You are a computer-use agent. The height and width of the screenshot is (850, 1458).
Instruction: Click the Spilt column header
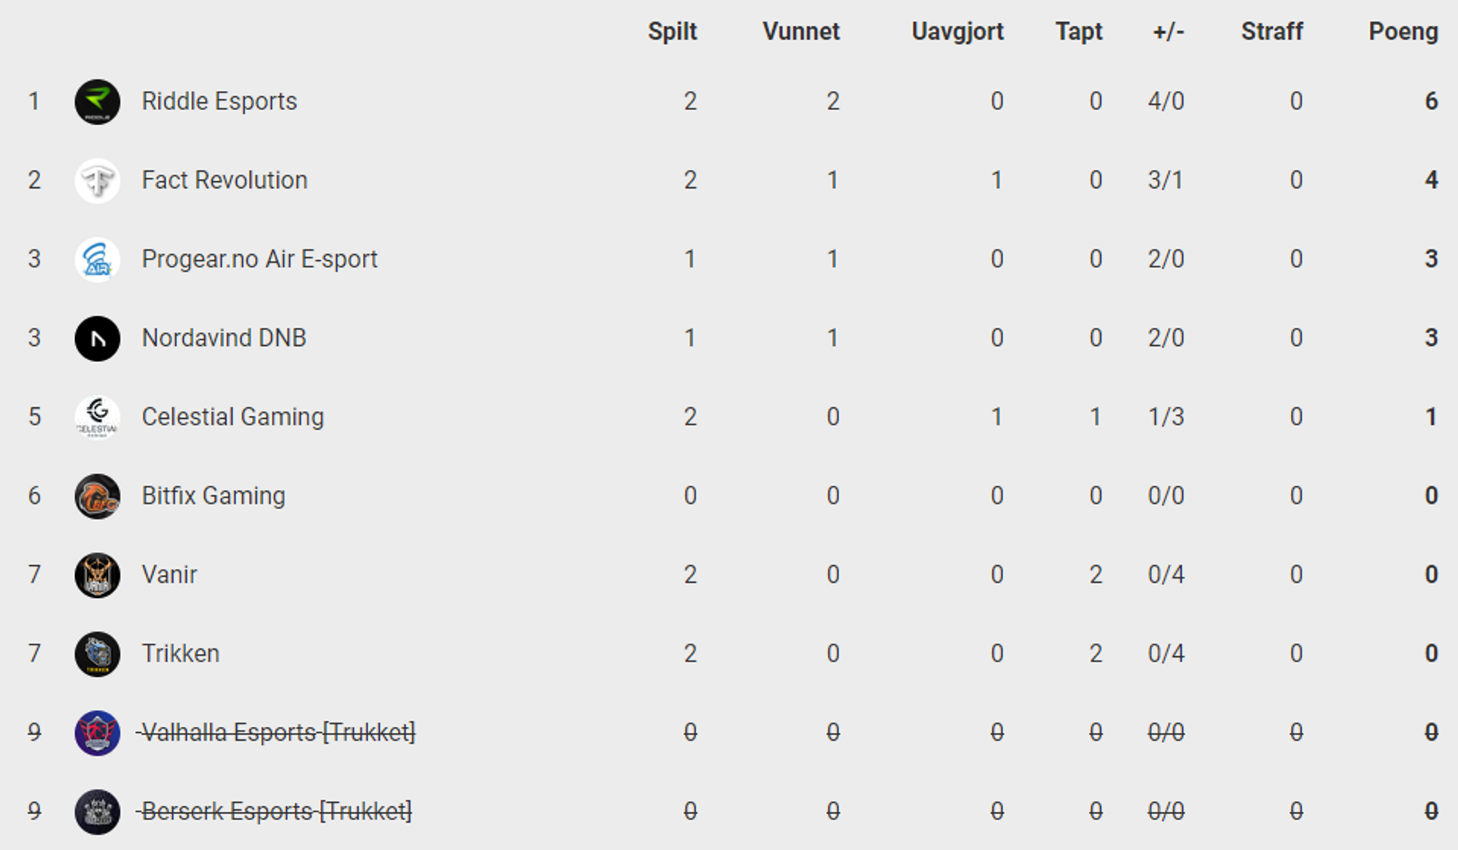coord(672,31)
